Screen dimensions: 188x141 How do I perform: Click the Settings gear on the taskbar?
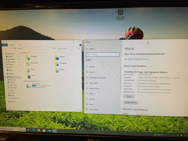[x=55, y=131]
